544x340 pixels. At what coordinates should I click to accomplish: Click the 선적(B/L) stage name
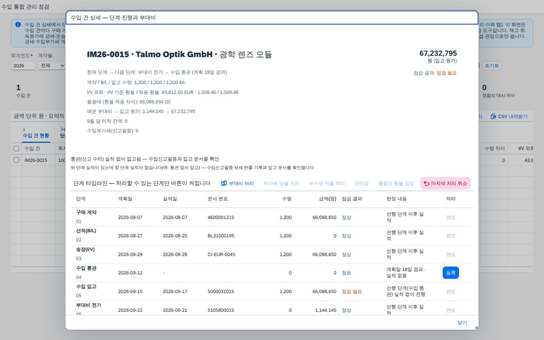pyautogui.click(x=86, y=231)
